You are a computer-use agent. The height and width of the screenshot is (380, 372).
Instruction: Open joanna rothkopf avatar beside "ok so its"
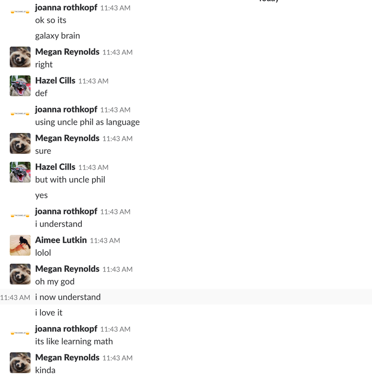[x=20, y=12]
